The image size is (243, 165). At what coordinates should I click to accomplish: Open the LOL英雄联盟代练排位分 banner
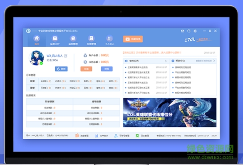pyautogui.click(x=170, y=113)
